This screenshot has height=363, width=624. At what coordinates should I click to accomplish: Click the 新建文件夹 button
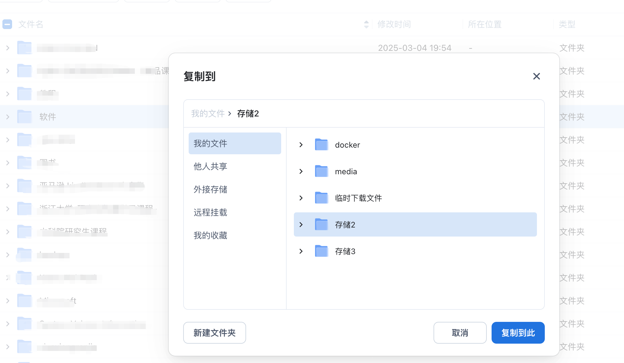[215, 333]
